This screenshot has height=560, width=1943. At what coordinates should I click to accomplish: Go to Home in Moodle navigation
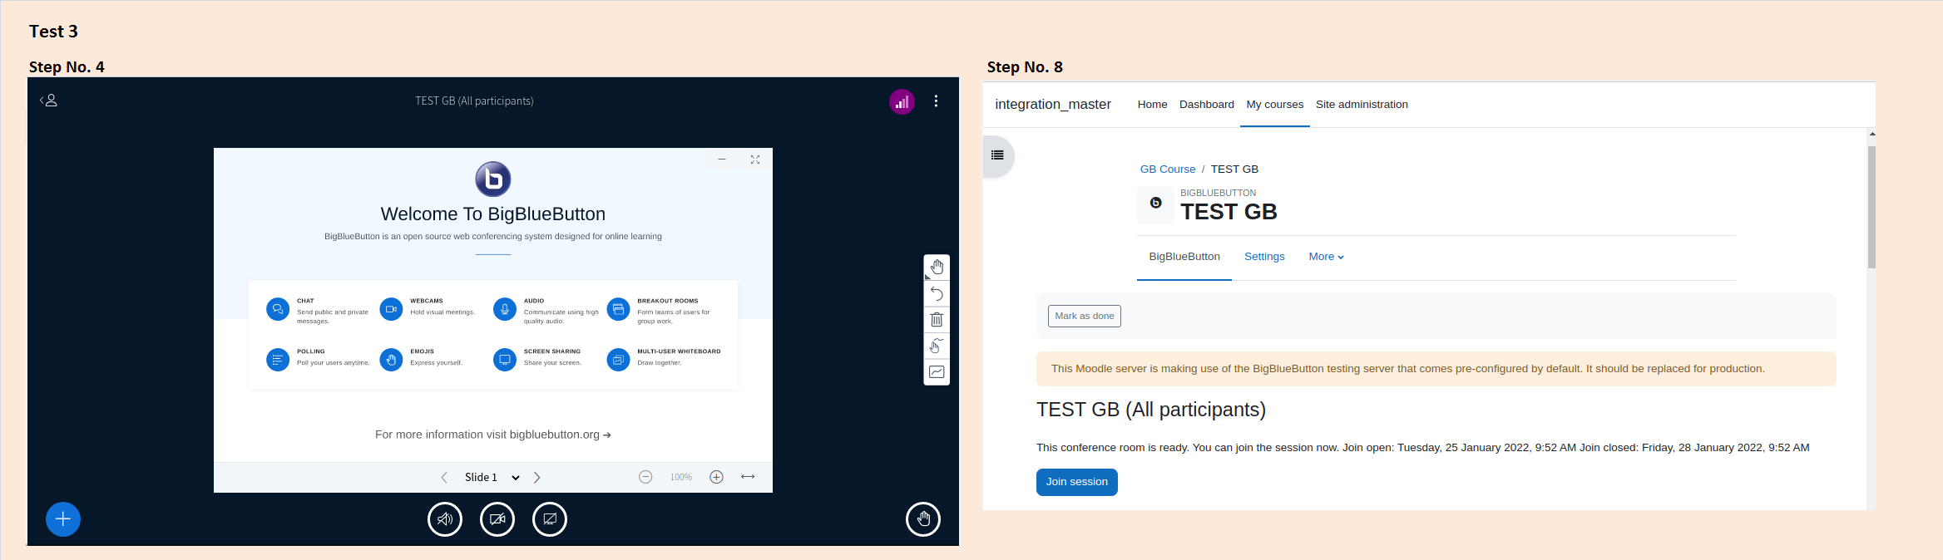coord(1152,104)
